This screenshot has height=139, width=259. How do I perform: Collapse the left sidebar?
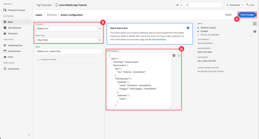point(29,135)
